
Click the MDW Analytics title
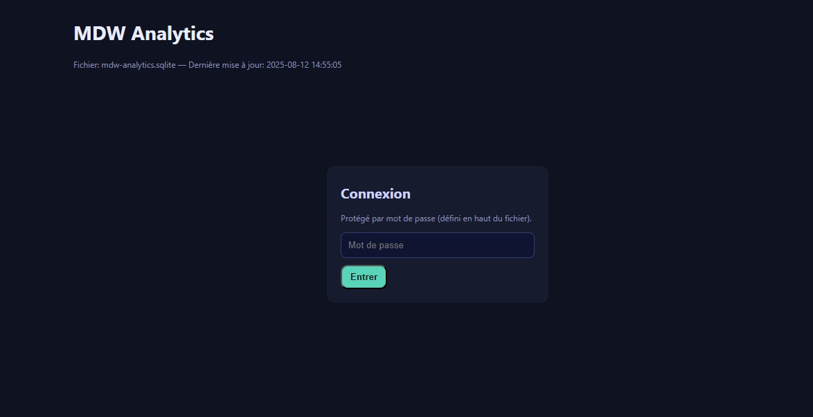[143, 33]
